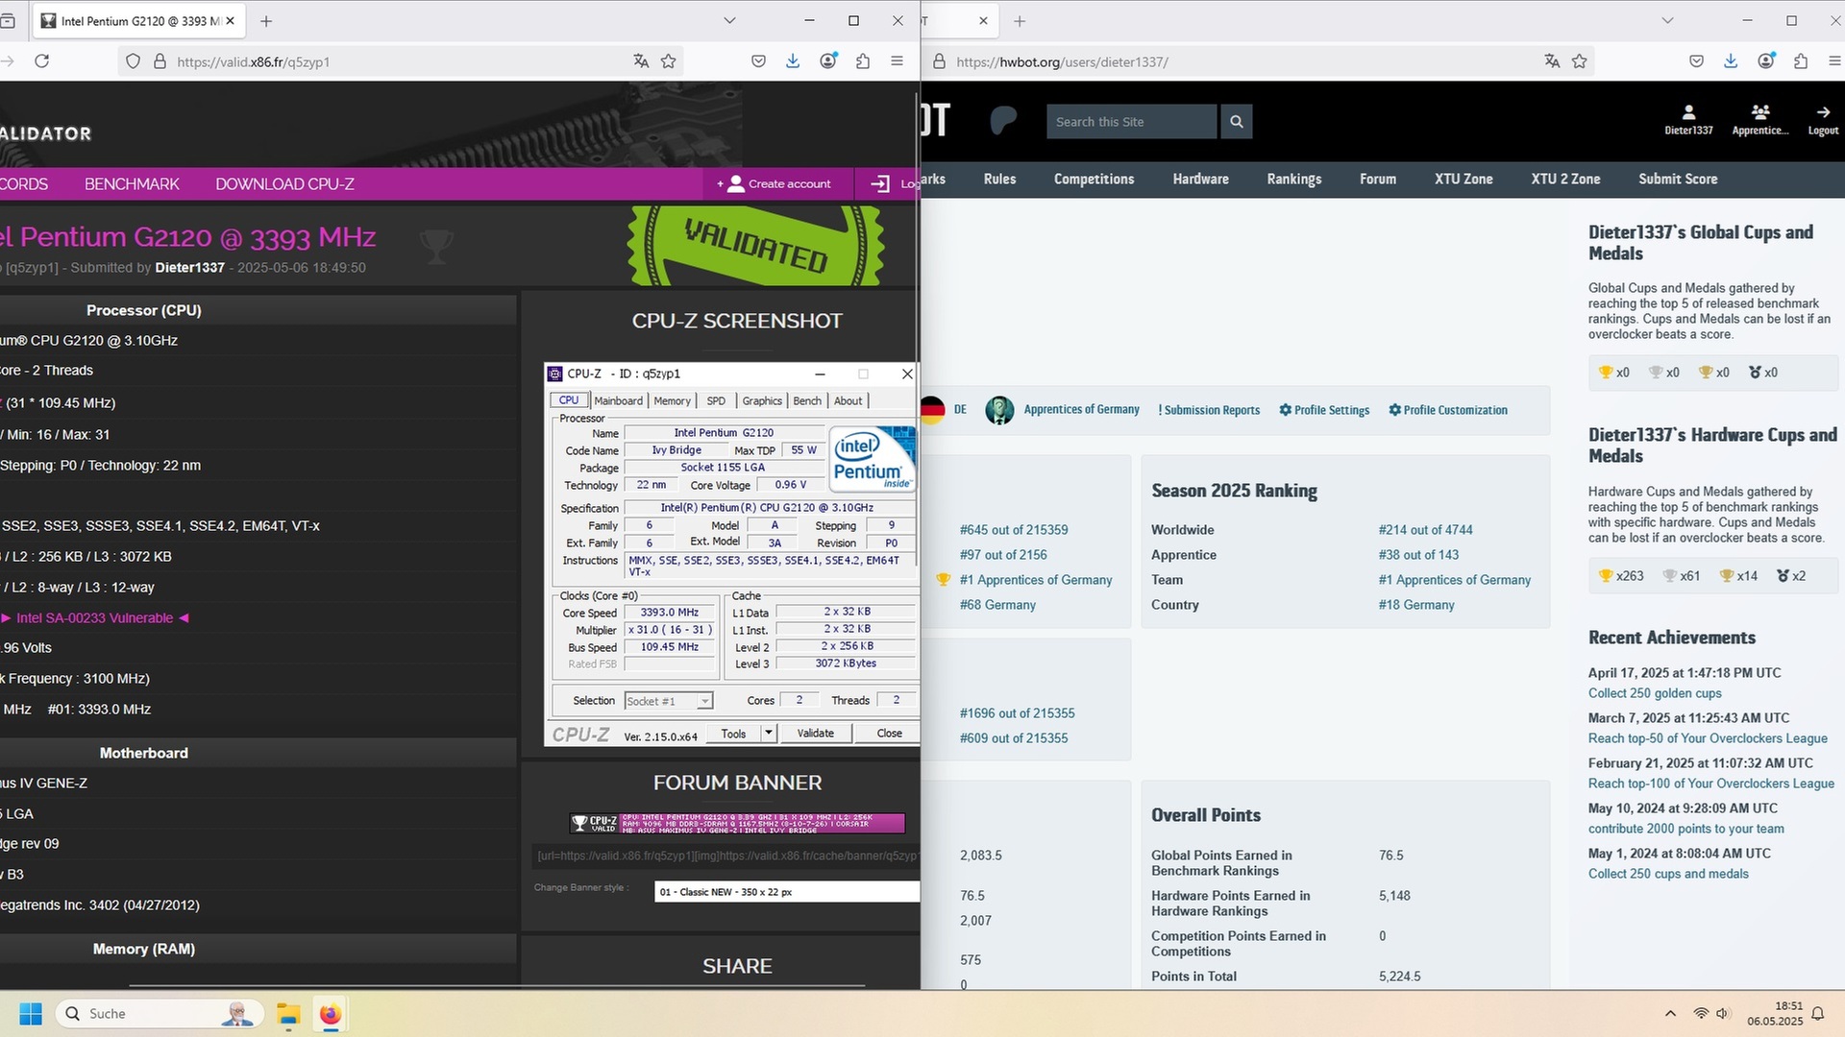1845x1037 pixels.
Task: Select the Intel Pentium G2120 browser tab
Action: pos(140,20)
